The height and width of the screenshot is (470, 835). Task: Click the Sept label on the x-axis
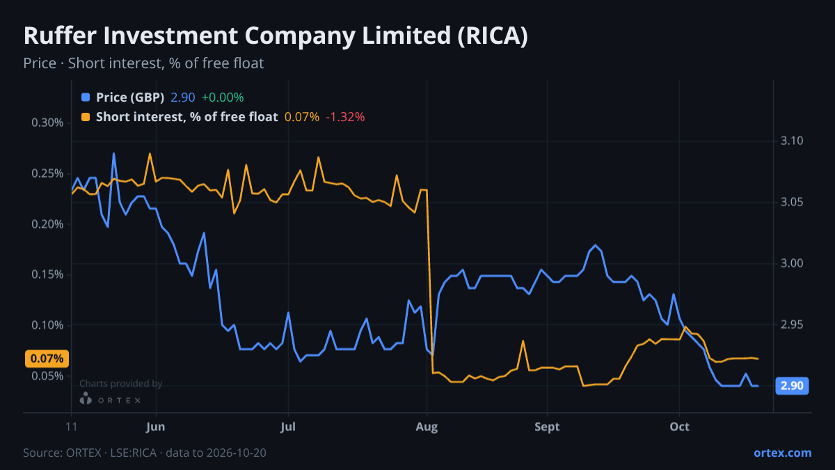548,427
